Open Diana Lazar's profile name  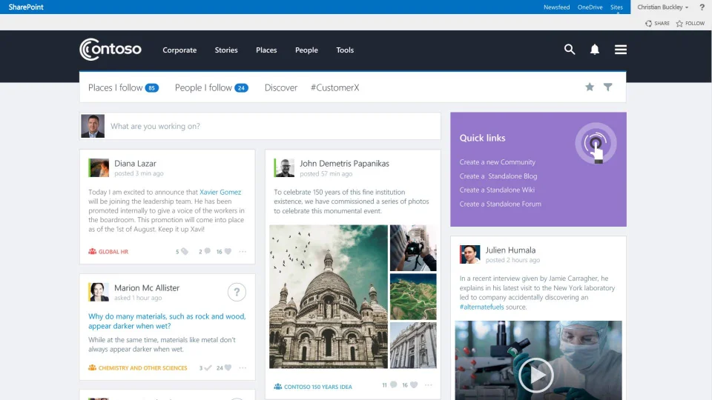click(135, 163)
